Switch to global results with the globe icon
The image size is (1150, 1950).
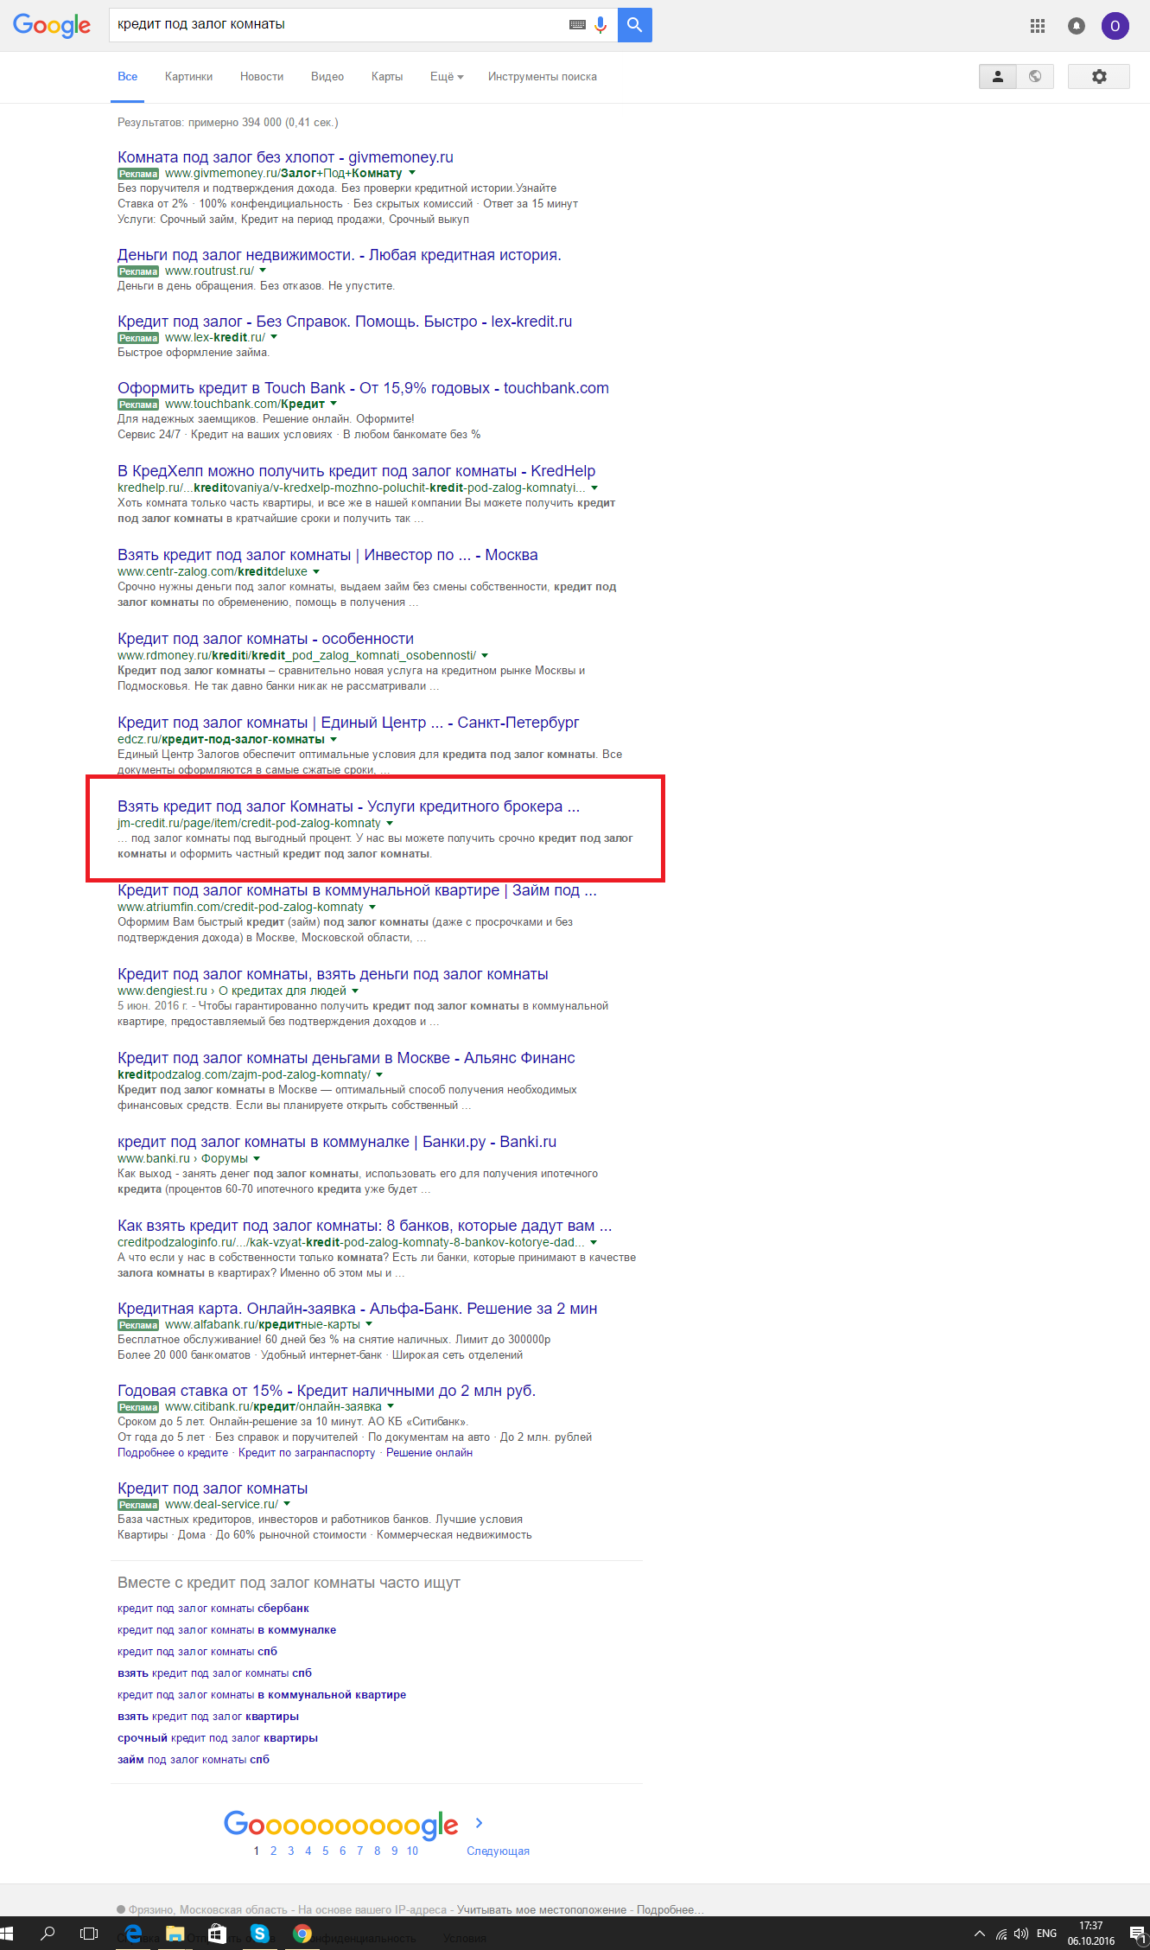[1035, 76]
